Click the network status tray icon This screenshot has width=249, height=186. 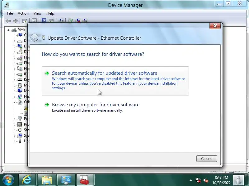(198, 180)
